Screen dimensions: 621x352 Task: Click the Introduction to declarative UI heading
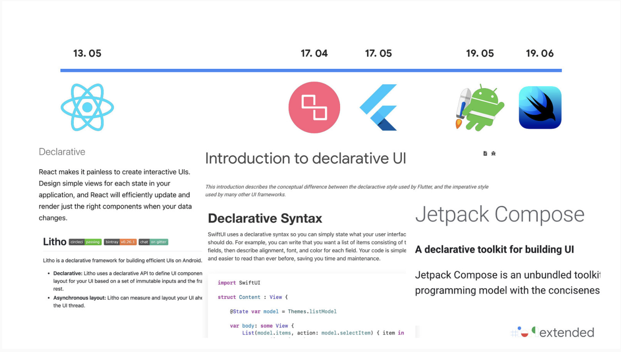coord(305,158)
